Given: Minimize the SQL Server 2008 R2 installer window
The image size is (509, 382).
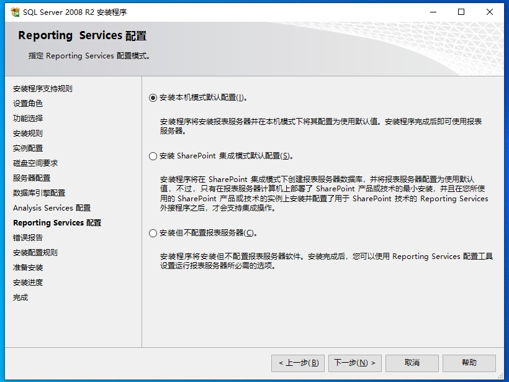Looking at the screenshot, I should pos(433,12).
